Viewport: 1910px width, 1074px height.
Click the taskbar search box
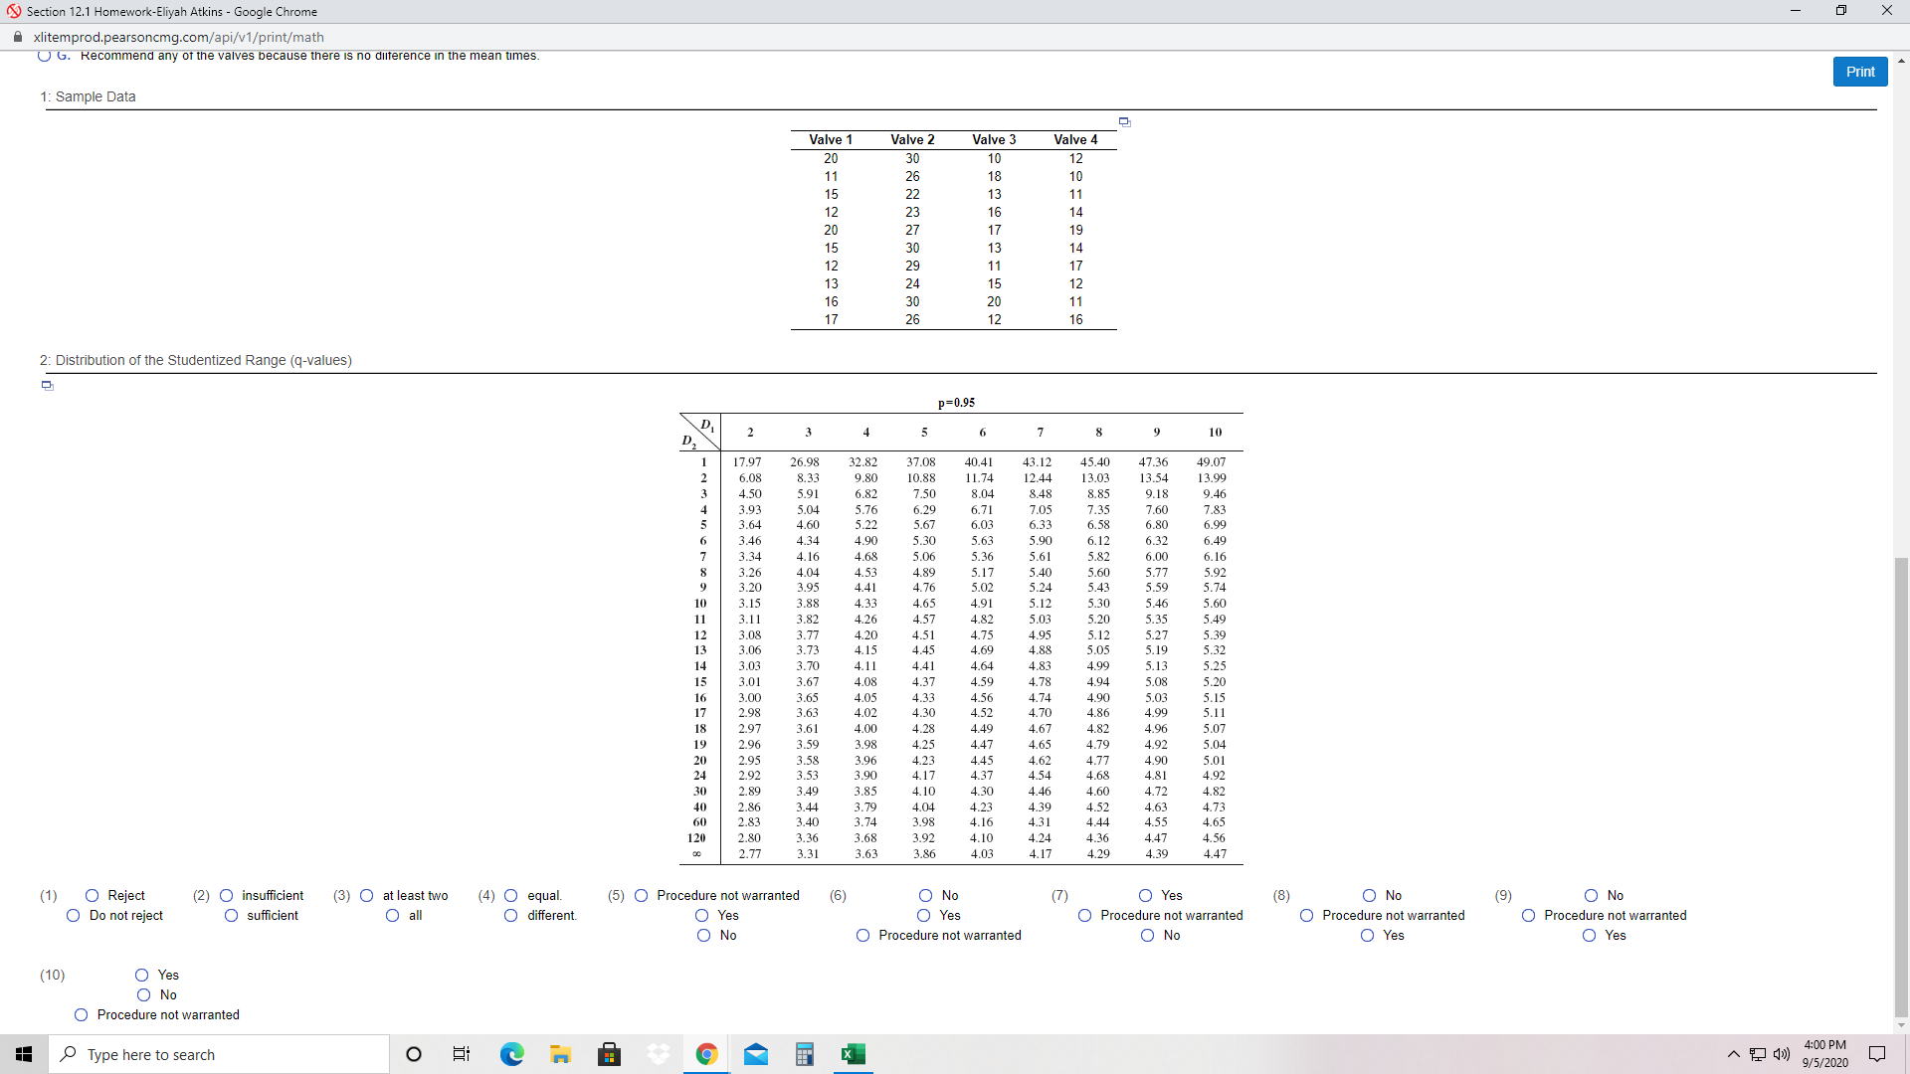[219, 1054]
